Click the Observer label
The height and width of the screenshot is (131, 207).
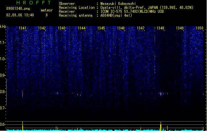pos(67,4)
